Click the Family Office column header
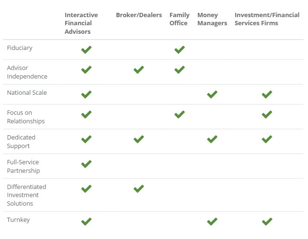This screenshot has width=308, height=239. [x=179, y=19]
